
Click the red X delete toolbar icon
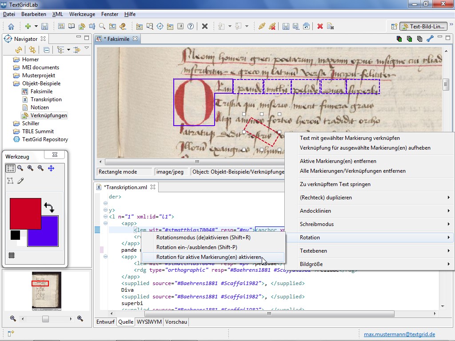[320, 27]
